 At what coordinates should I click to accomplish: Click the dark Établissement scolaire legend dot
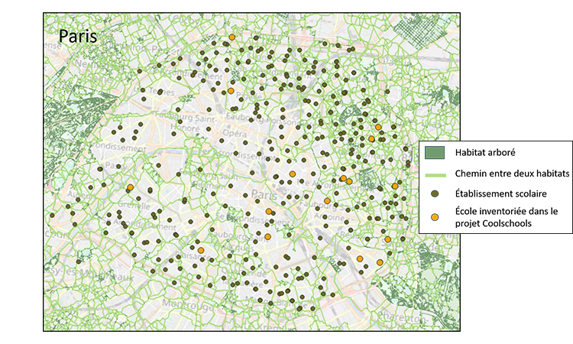pos(435,193)
